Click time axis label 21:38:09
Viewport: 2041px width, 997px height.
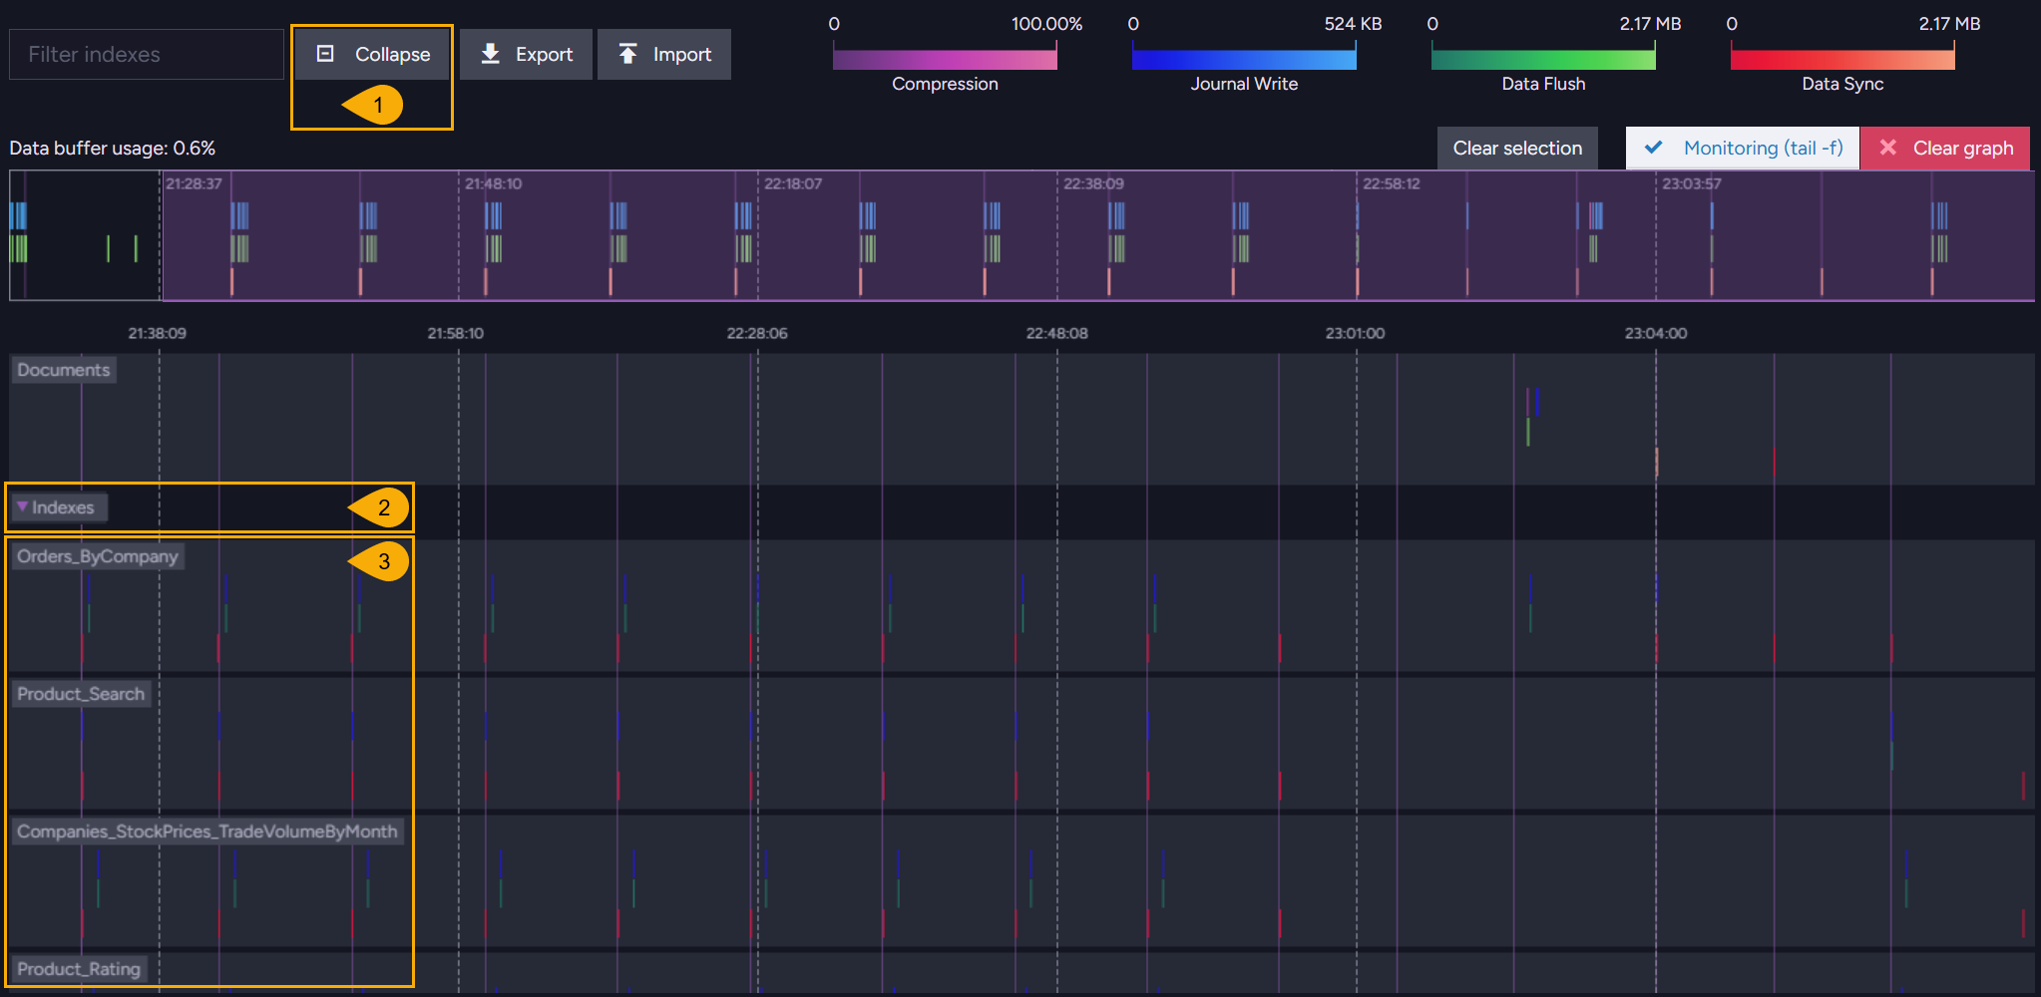click(158, 333)
